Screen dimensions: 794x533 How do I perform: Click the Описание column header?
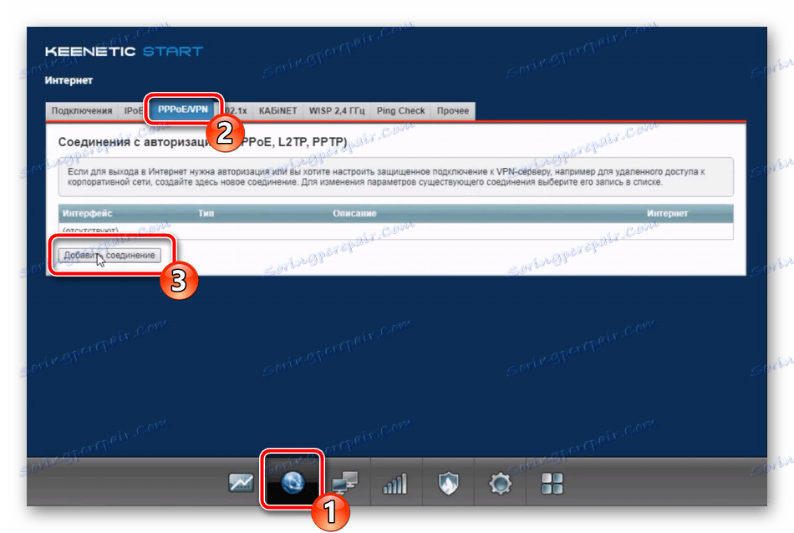354,214
